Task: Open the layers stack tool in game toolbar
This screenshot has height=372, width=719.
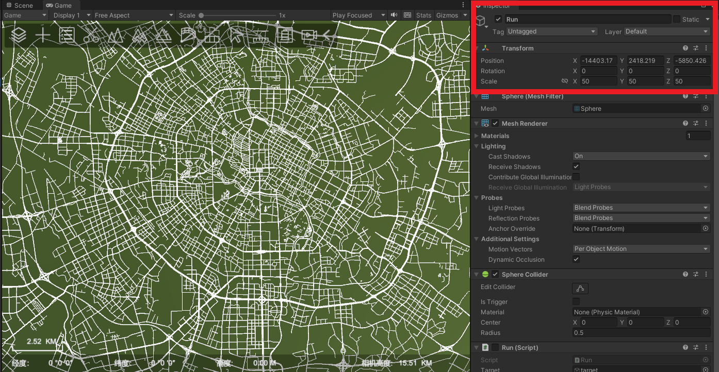Action: click(x=19, y=35)
